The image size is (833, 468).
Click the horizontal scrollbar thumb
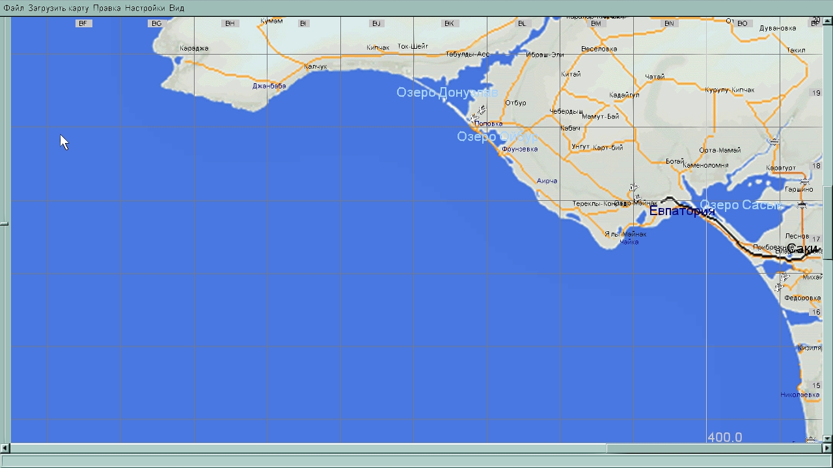tap(715, 448)
